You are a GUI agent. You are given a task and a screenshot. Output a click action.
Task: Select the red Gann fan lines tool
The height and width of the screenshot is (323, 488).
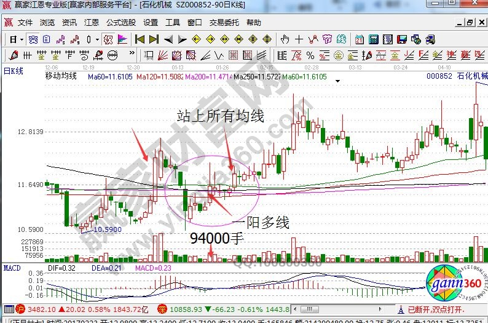tap(163, 55)
